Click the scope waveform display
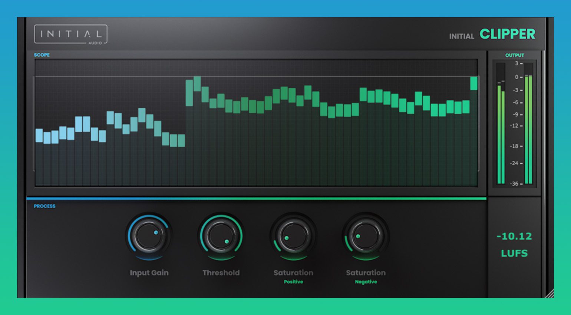 256,123
